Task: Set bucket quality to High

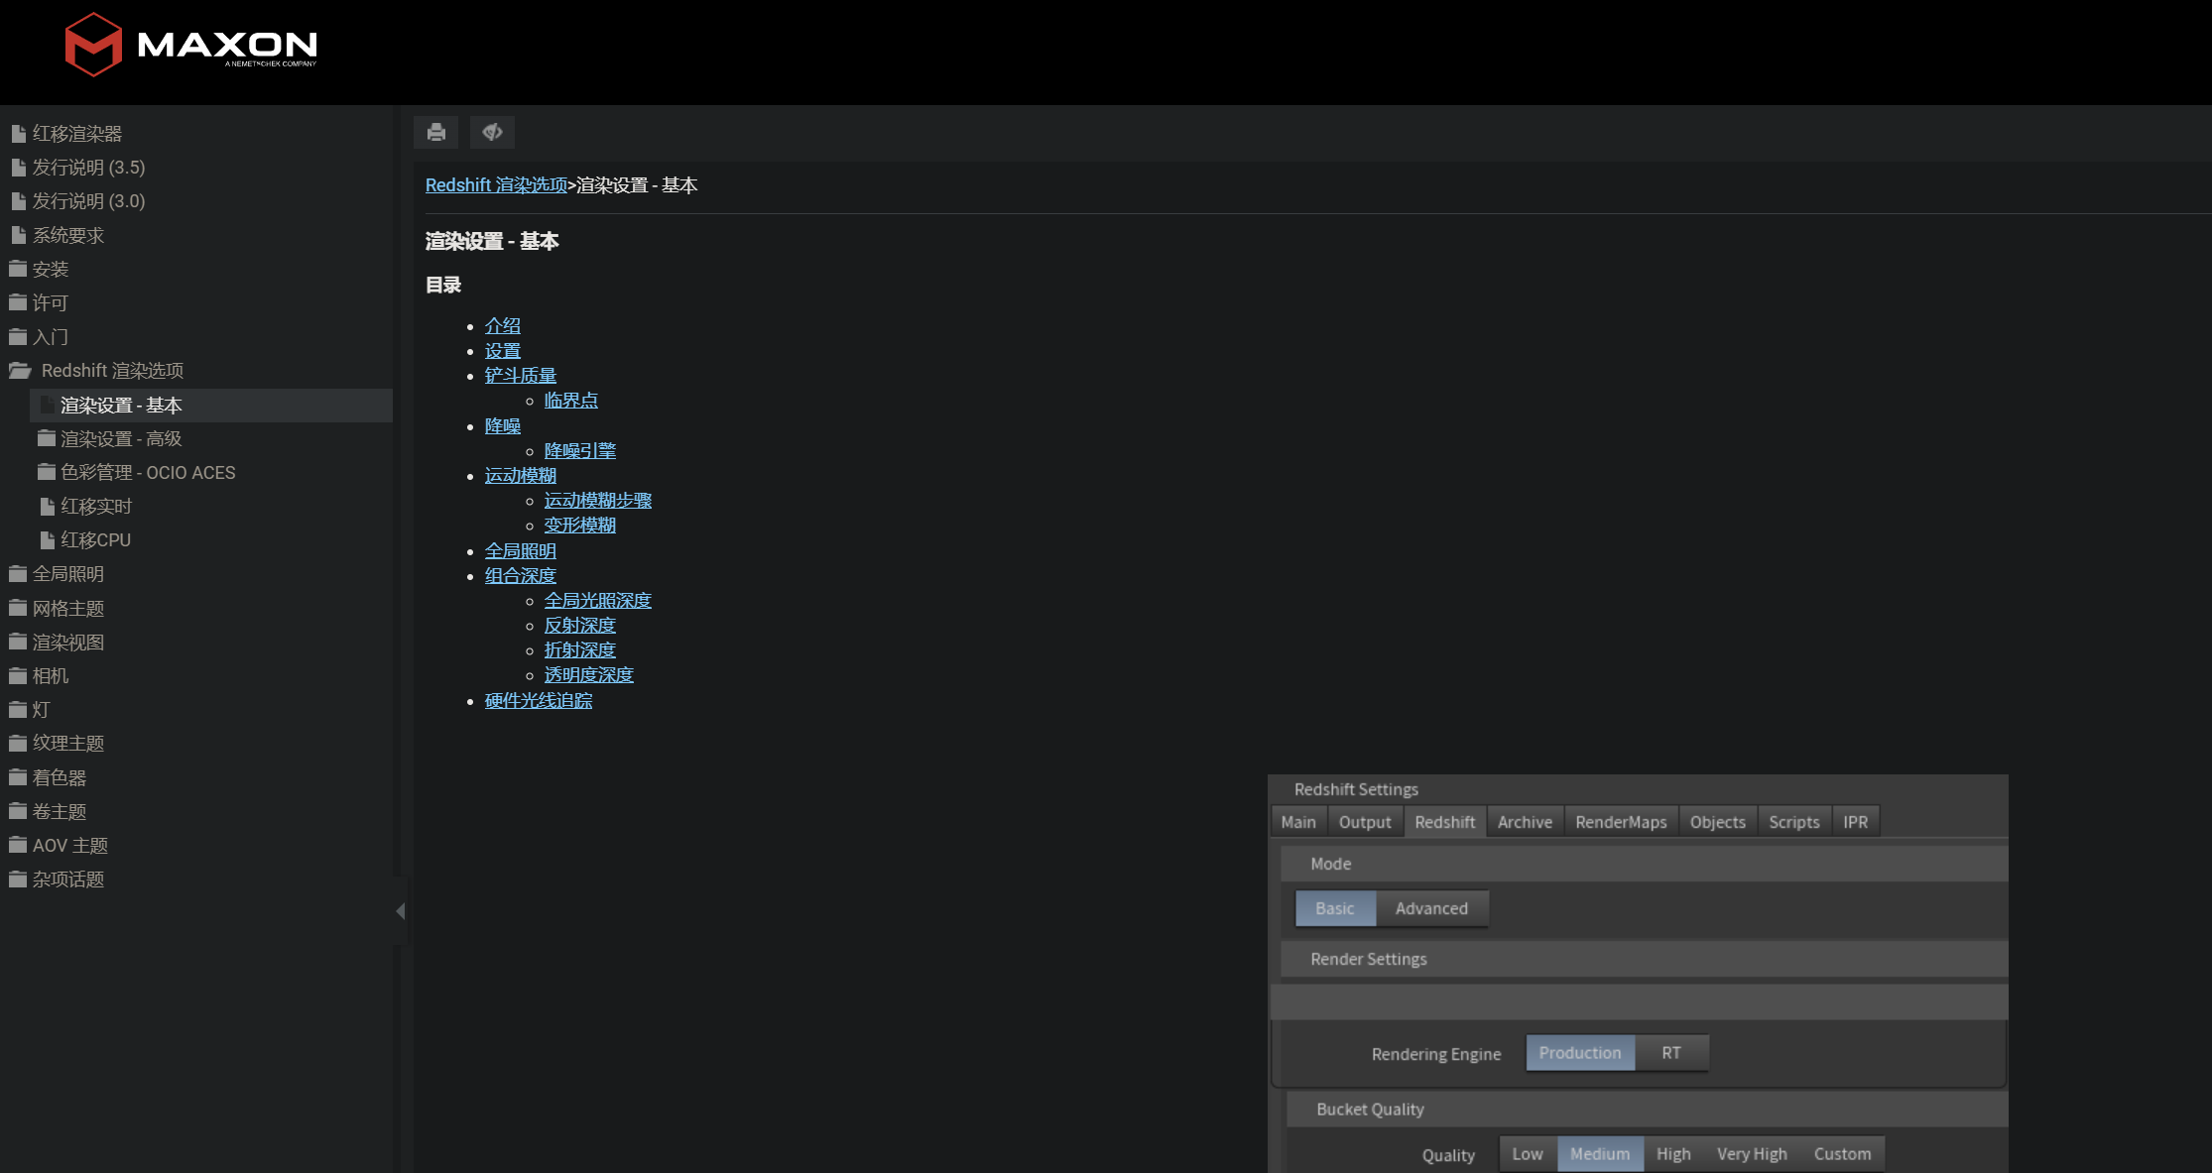Action: tap(1673, 1154)
